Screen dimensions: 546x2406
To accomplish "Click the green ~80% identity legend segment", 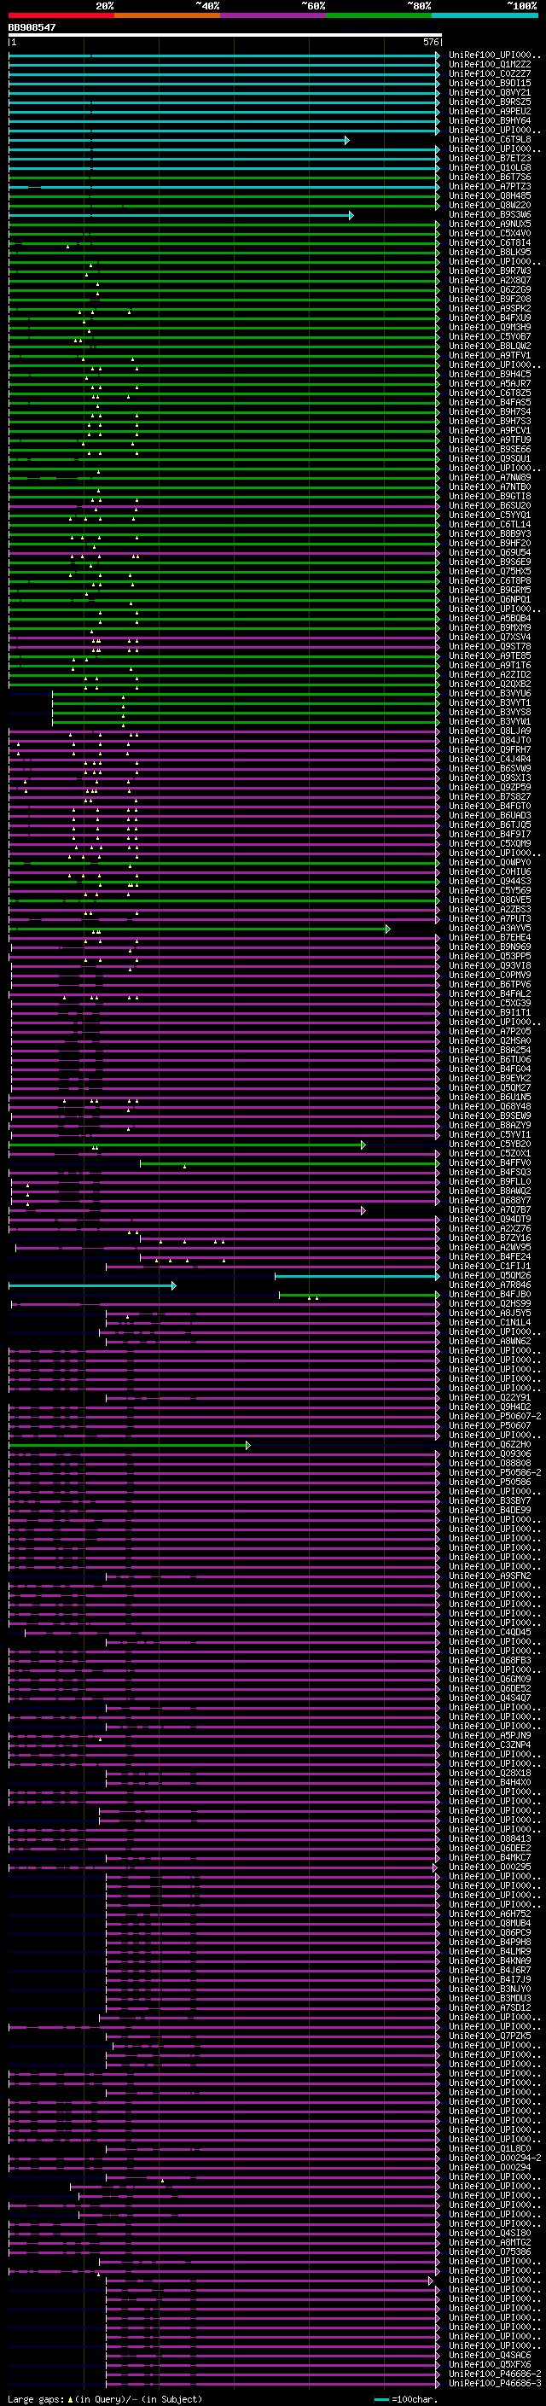I will click(x=379, y=15).
